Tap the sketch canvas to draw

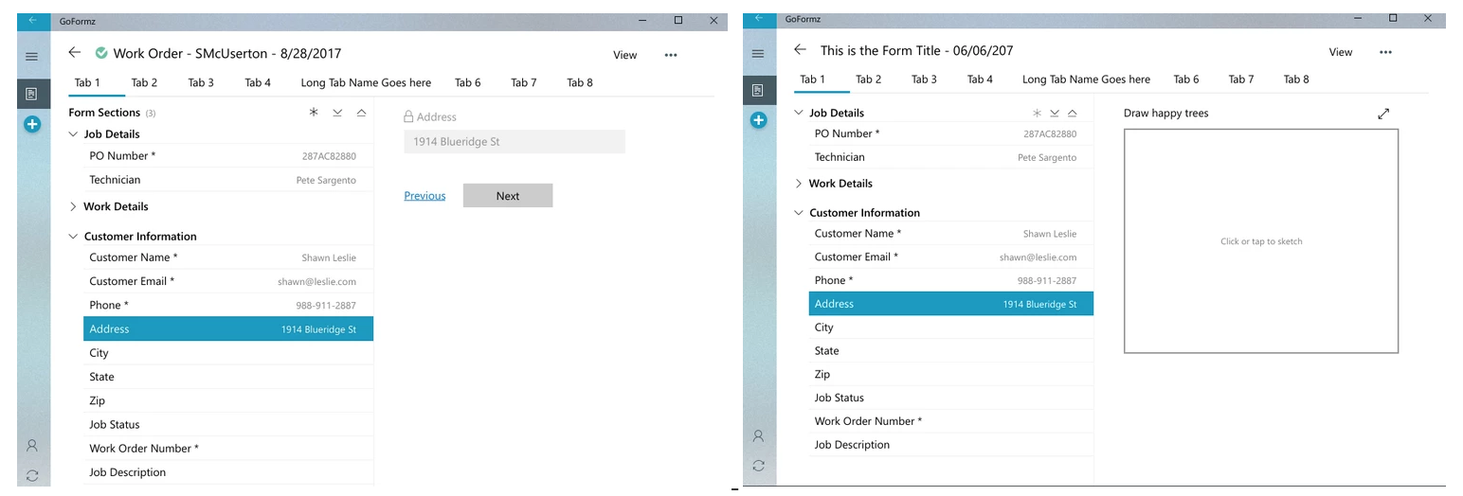pos(1261,241)
